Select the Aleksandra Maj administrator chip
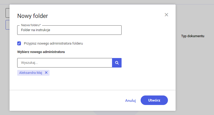Viewport: 214px width, 115px height. (x=30, y=73)
